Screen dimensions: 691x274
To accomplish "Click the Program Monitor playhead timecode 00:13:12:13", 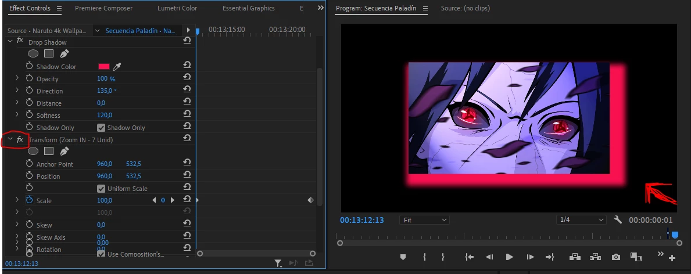I will pos(362,220).
